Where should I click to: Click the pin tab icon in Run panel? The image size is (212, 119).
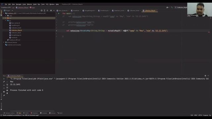(x=4, y=96)
